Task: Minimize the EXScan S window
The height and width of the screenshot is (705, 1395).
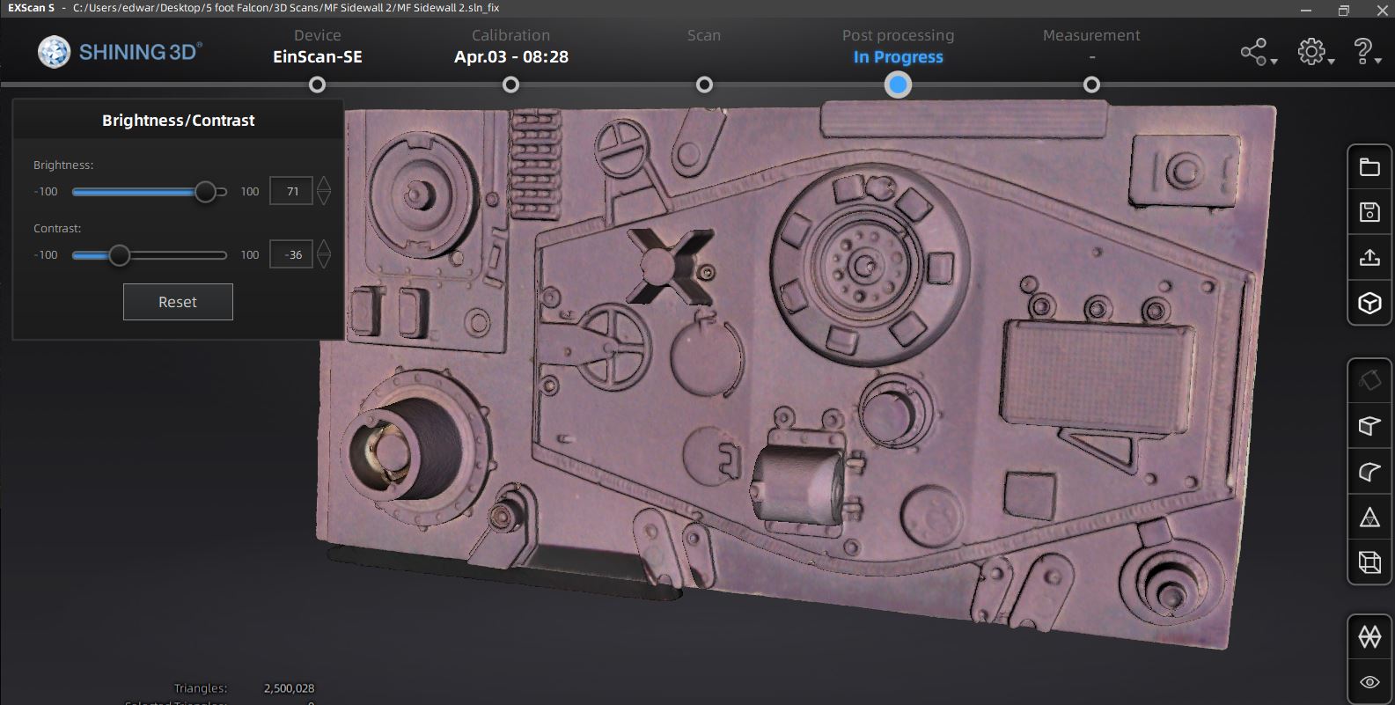Action: point(1306,10)
